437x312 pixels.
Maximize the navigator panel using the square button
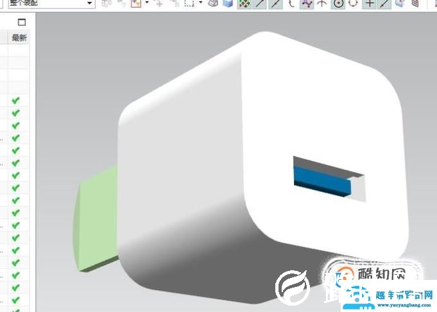(x=22, y=22)
